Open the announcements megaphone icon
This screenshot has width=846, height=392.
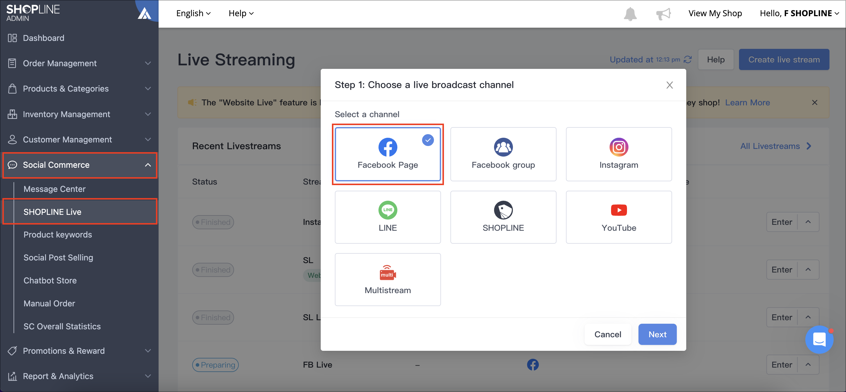[663, 14]
